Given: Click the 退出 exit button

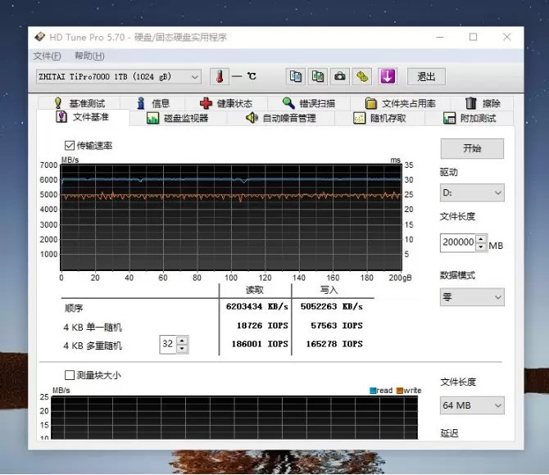Looking at the screenshot, I should (426, 76).
